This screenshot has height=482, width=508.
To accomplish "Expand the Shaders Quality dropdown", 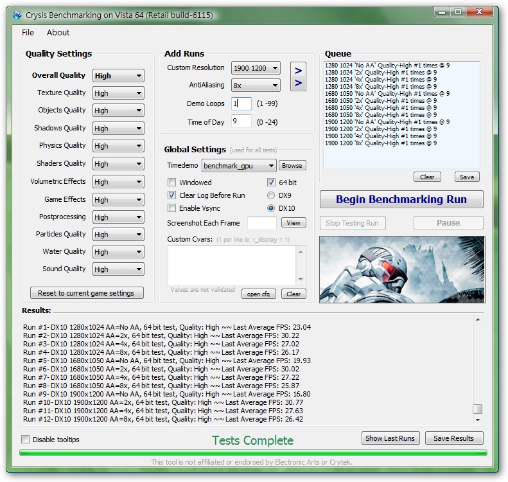I will pos(118,164).
